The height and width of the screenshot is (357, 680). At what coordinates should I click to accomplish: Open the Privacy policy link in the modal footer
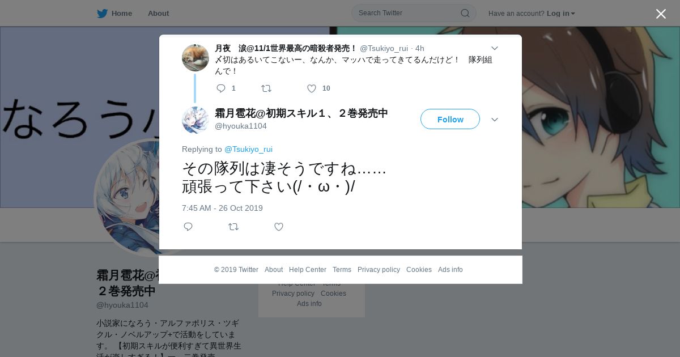[x=379, y=270]
